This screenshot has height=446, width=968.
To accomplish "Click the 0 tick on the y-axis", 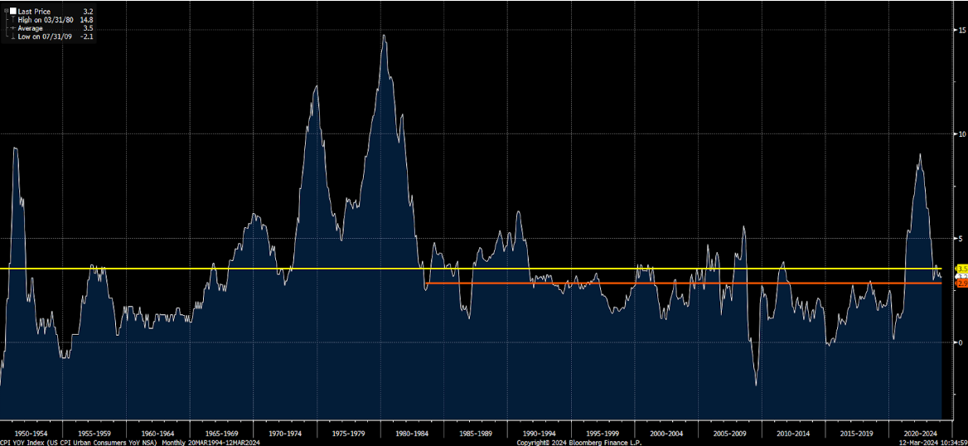I will [x=959, y=342].
